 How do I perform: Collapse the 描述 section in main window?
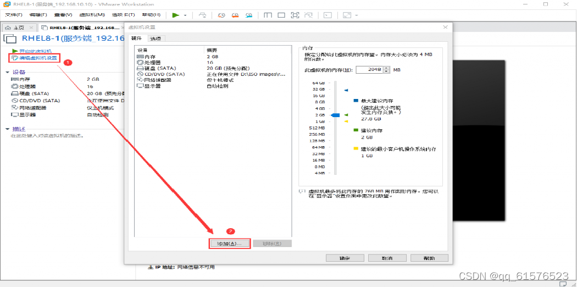click(7, 129)
